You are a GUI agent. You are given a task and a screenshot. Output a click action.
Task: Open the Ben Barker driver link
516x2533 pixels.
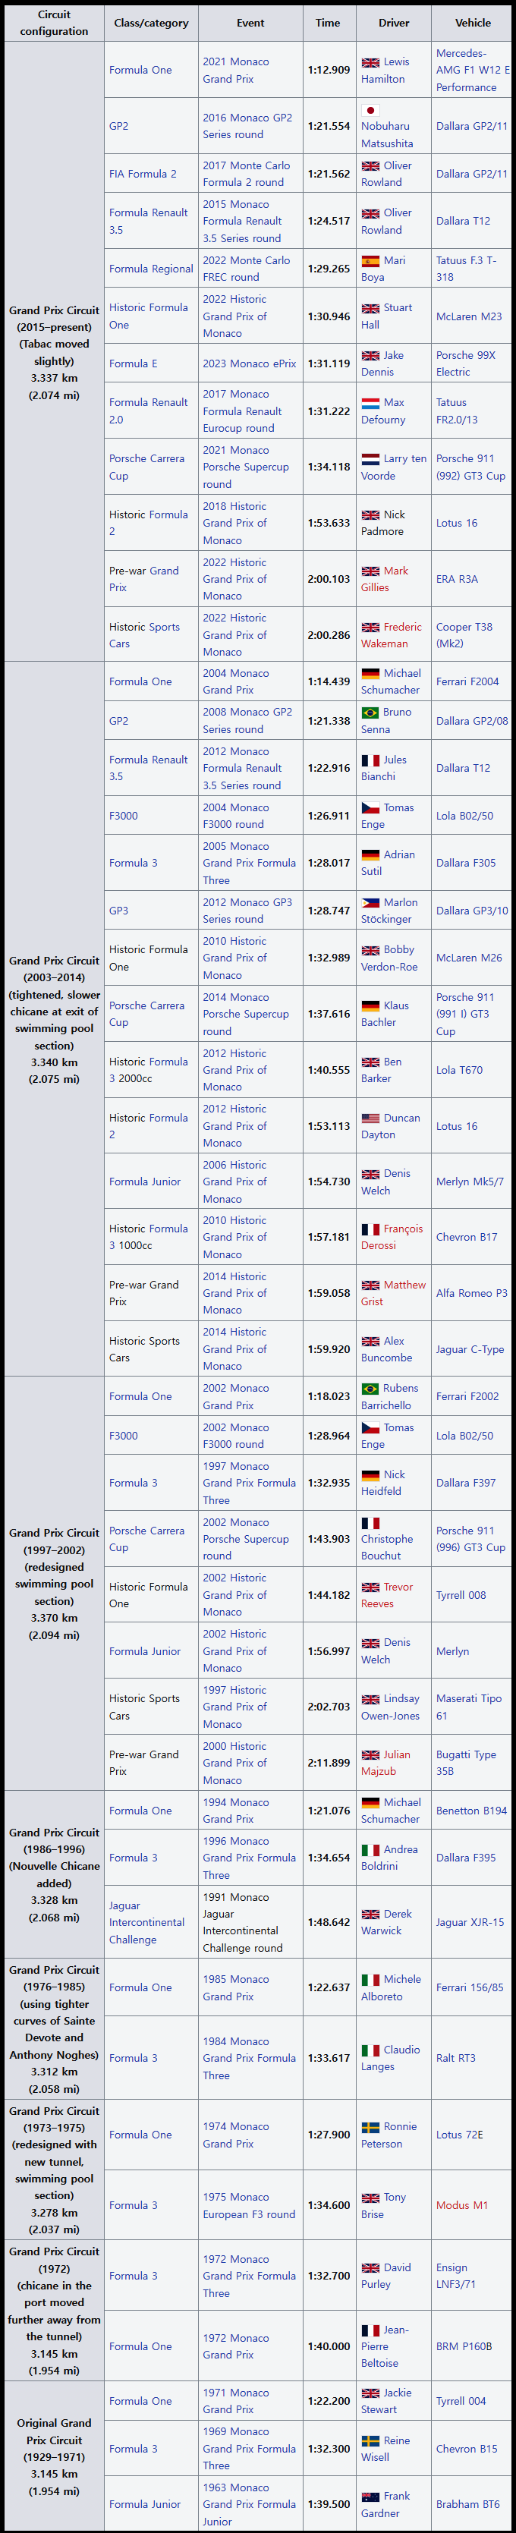point(382,1070)
